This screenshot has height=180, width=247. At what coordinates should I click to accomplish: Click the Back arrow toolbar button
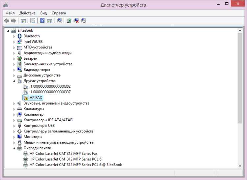click(7, 21)
